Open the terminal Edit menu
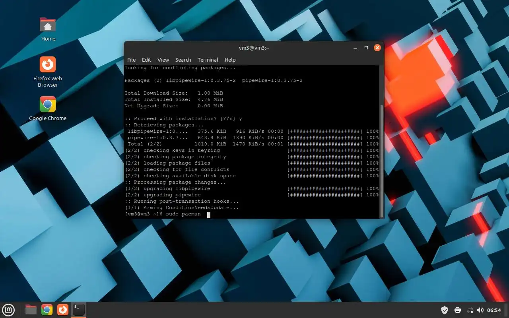The image size is (509, 318). click(x=147, y=60)
